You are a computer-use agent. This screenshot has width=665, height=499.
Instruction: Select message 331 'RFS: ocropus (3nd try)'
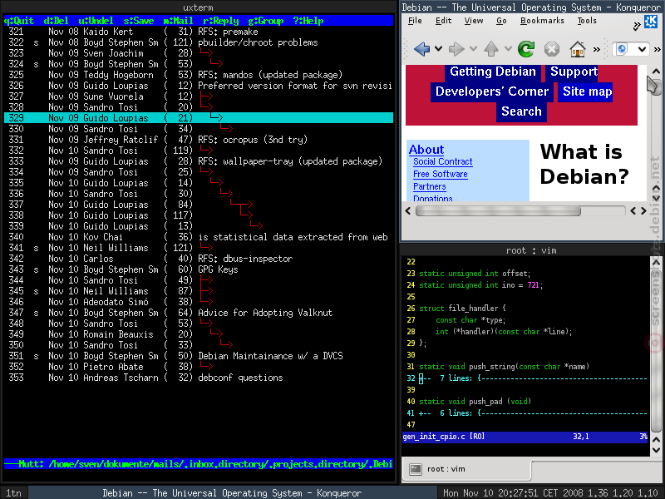[199, 140]
